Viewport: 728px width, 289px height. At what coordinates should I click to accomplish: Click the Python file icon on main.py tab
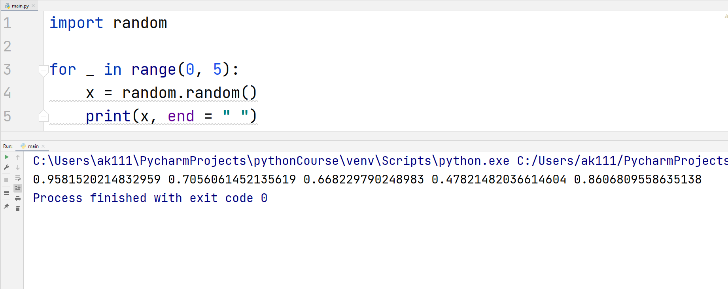(6, 6)
